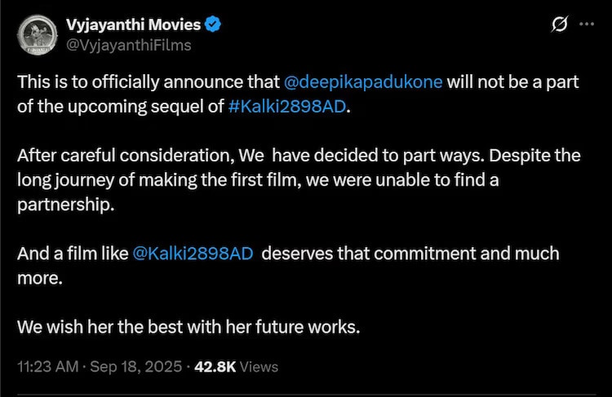Click "We wish her the best" line
This screenshot has height=397, width=612.
(x=188, y=327)
